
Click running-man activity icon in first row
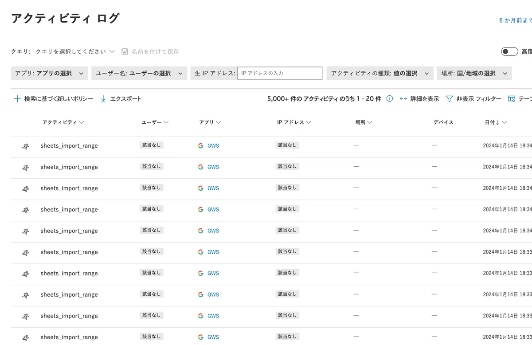[x=26, y=146]
